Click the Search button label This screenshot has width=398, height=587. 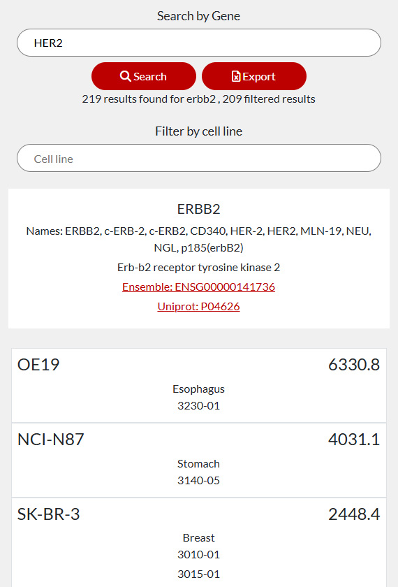(150, 76)
